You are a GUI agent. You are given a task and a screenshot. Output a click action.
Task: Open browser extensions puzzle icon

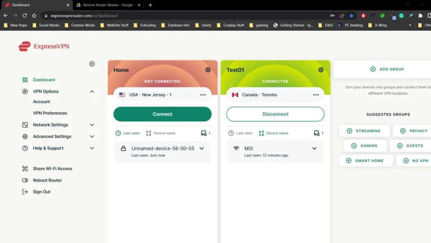pyautogui.click(x=420, y=16)
